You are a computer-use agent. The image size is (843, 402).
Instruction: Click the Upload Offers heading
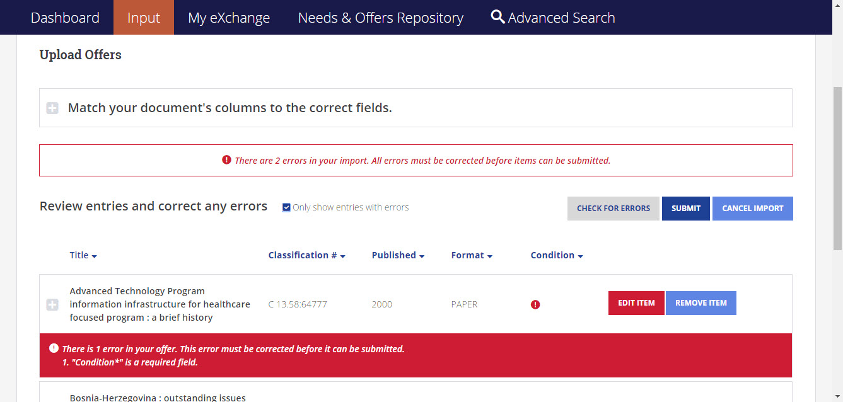point(80,55)
